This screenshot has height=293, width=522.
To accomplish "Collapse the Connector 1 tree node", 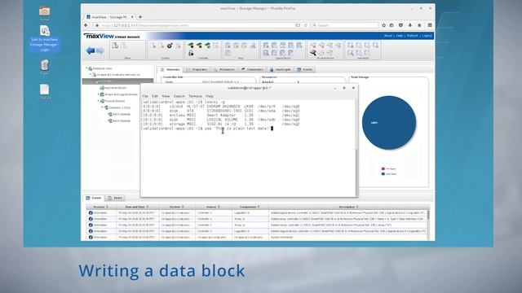I will [102, 107].
